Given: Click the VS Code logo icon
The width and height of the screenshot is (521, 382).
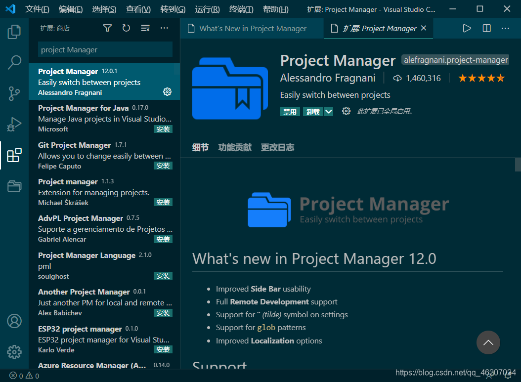Looking at the screenshot, I should tap(11, 9).
